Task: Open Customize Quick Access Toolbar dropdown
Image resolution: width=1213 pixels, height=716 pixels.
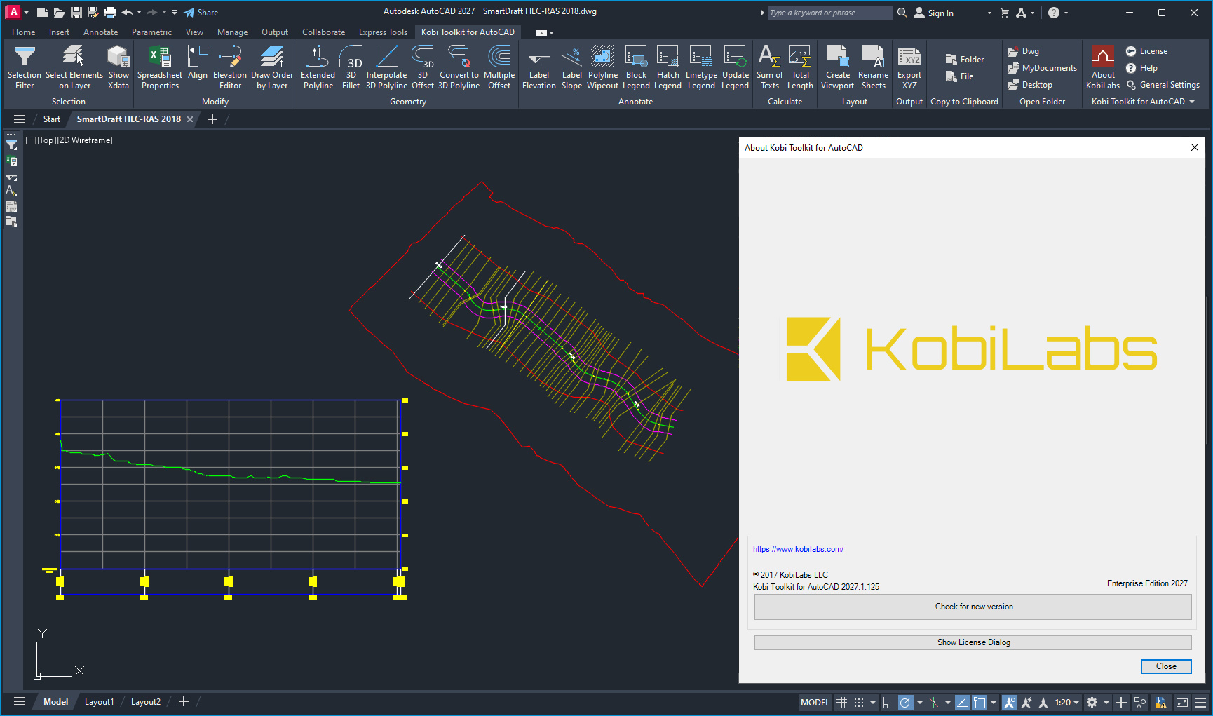Action: [175, 13]
